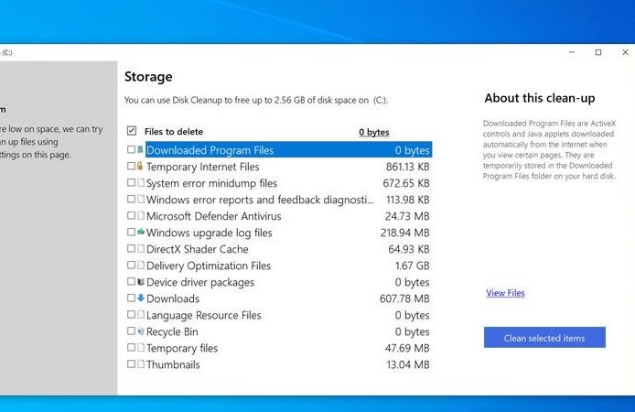Select the Temporary files label
Screen dimensions: 635x412
(x=182, y=348)
